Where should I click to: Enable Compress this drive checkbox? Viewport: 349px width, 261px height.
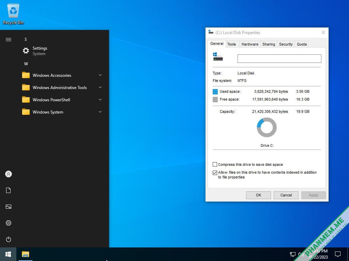[x=215, y=164]
